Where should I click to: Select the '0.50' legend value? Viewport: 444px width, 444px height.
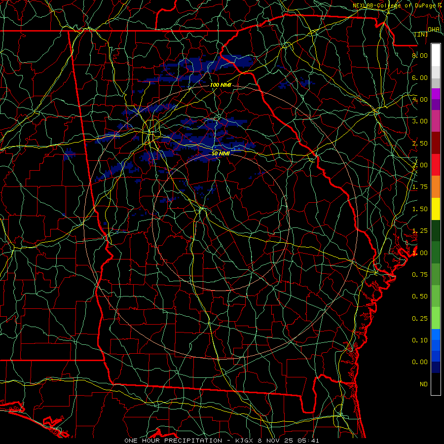[420, 296]
